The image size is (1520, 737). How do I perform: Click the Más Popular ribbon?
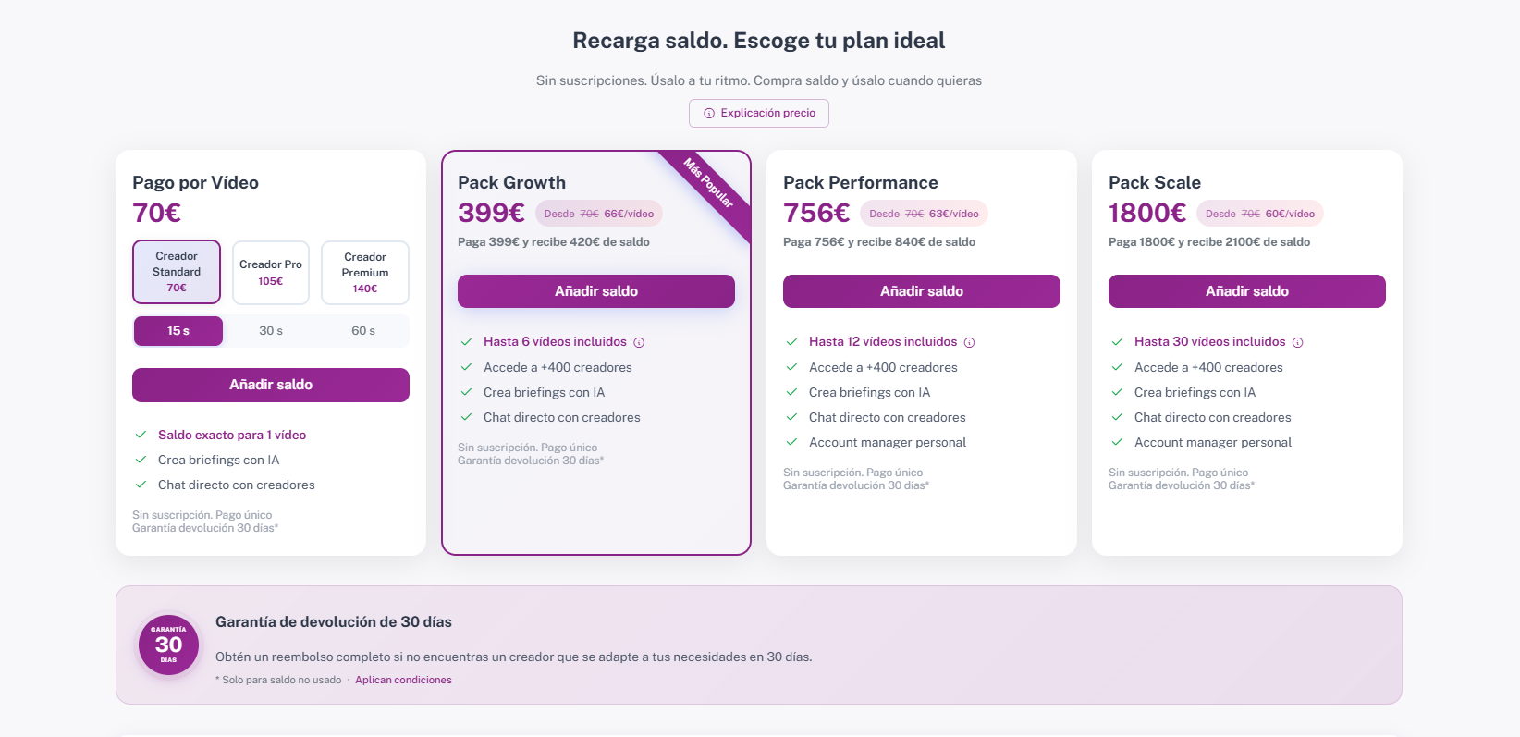click(x=708, y=183)
